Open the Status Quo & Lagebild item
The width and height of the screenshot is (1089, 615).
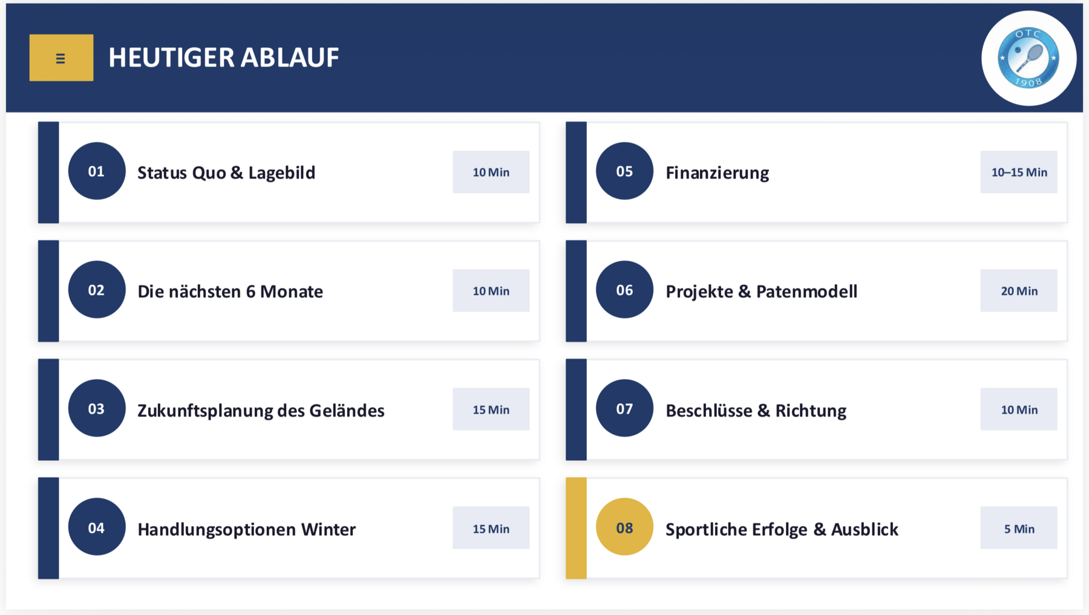click(226, 173)
